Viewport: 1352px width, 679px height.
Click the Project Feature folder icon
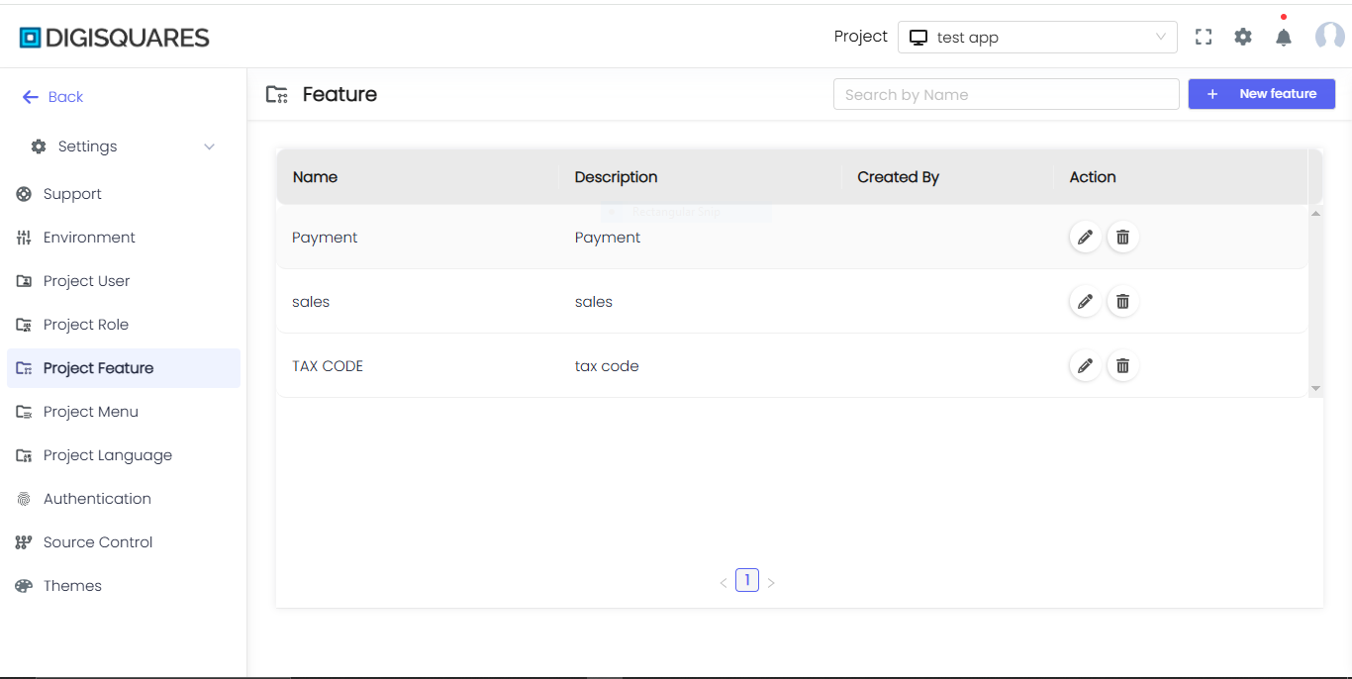(x=24, y=368)
